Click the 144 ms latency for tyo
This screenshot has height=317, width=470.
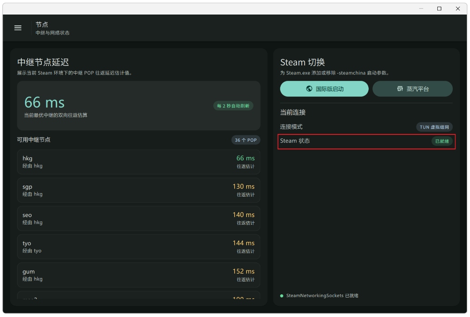click(x=243, y=243)
